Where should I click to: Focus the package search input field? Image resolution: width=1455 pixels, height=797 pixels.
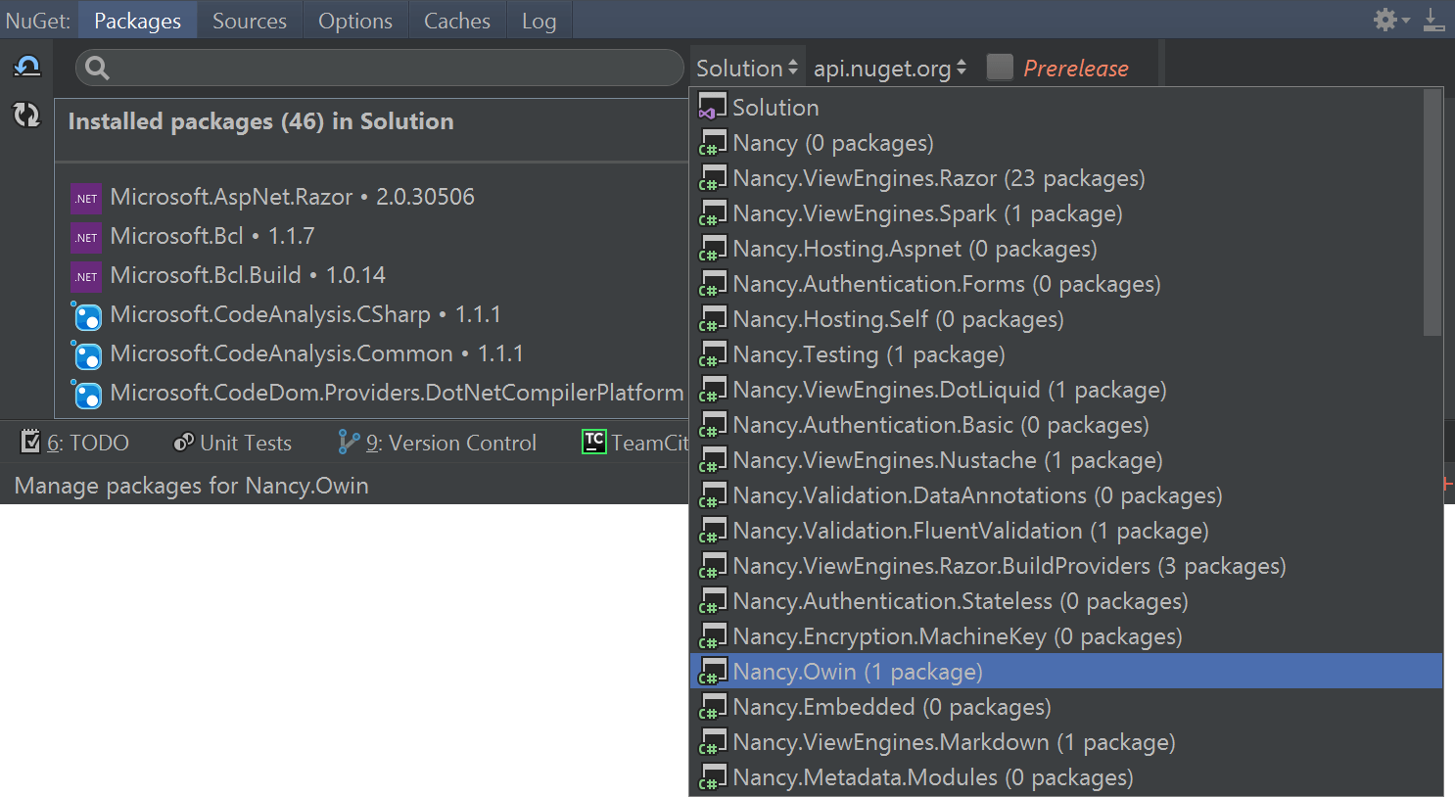[x=380, y=68]
